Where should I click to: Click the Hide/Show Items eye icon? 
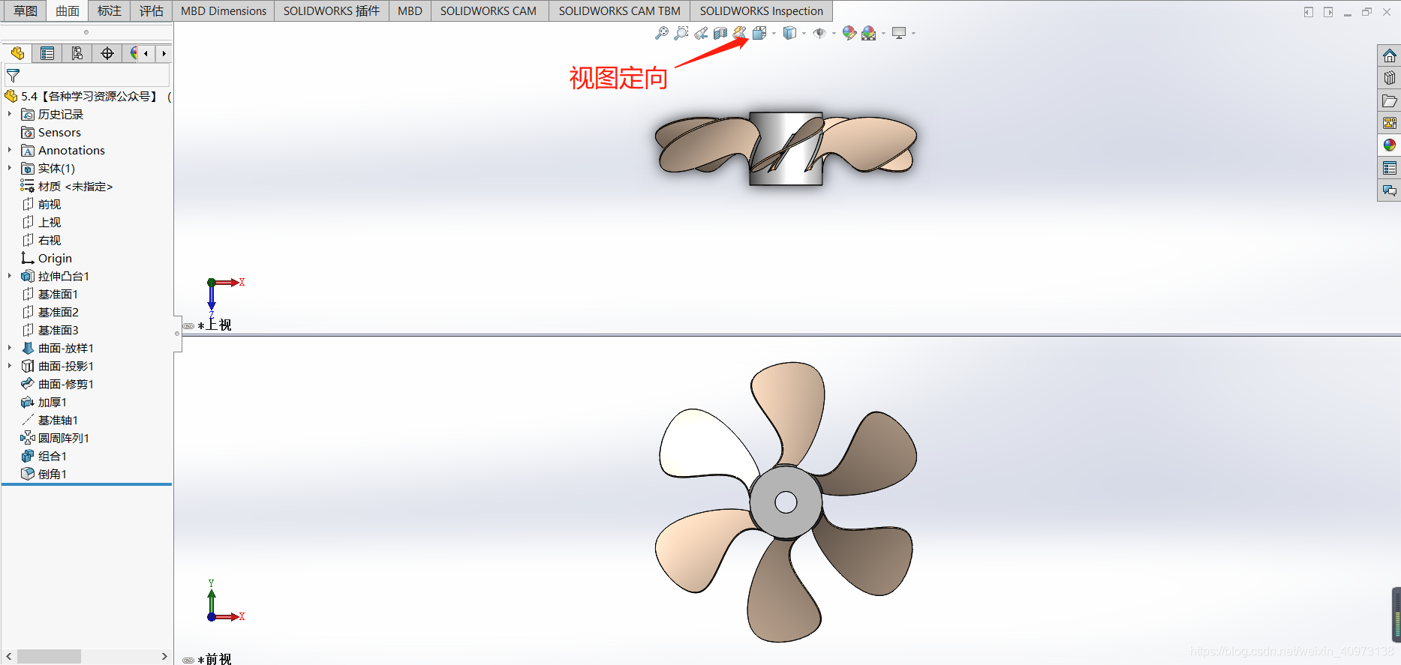pyautogui.click(x=819, y=33)
